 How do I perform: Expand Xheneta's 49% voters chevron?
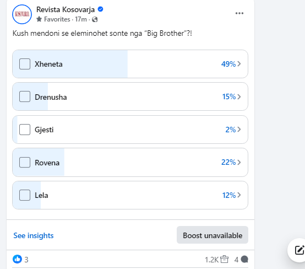pyautogui.click(x=239, y=64)
